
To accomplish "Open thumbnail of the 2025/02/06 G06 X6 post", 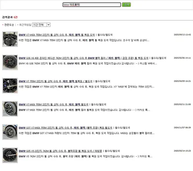I will click(x=10, y=62).
